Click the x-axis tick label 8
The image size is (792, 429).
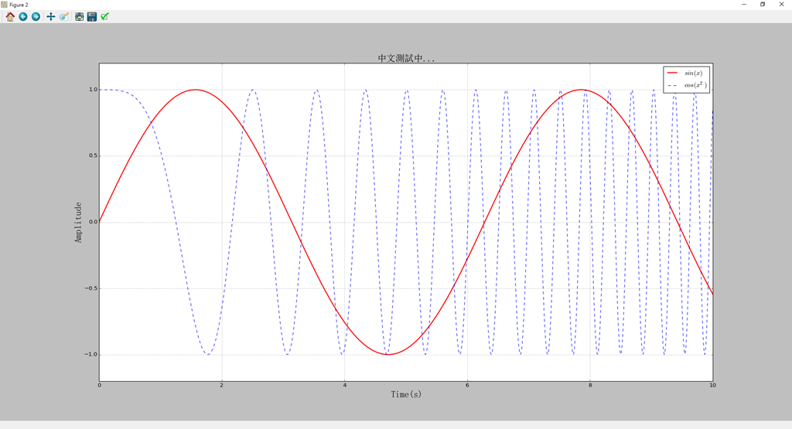pyautogui.click(x=590, y=386)
